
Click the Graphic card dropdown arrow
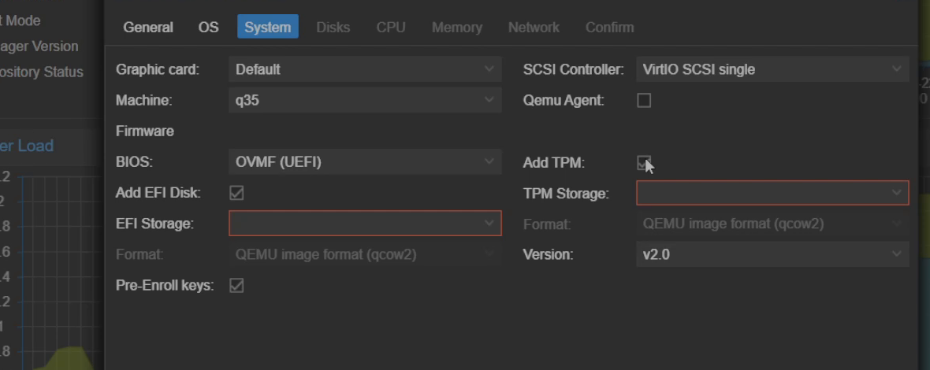tap(489, 69)
